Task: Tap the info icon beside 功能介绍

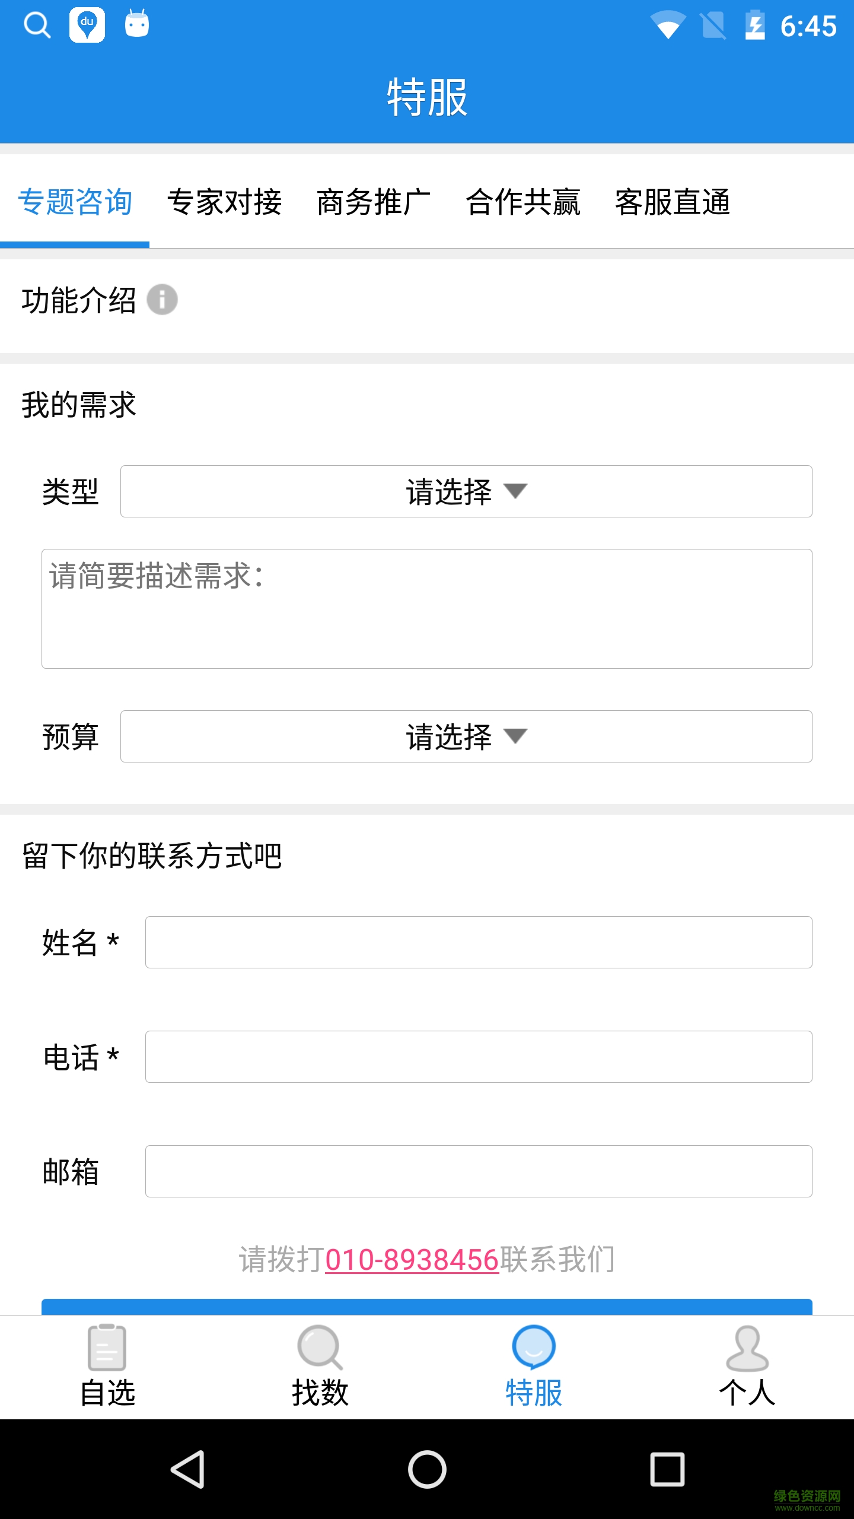Action: click(x=162, y=299)
